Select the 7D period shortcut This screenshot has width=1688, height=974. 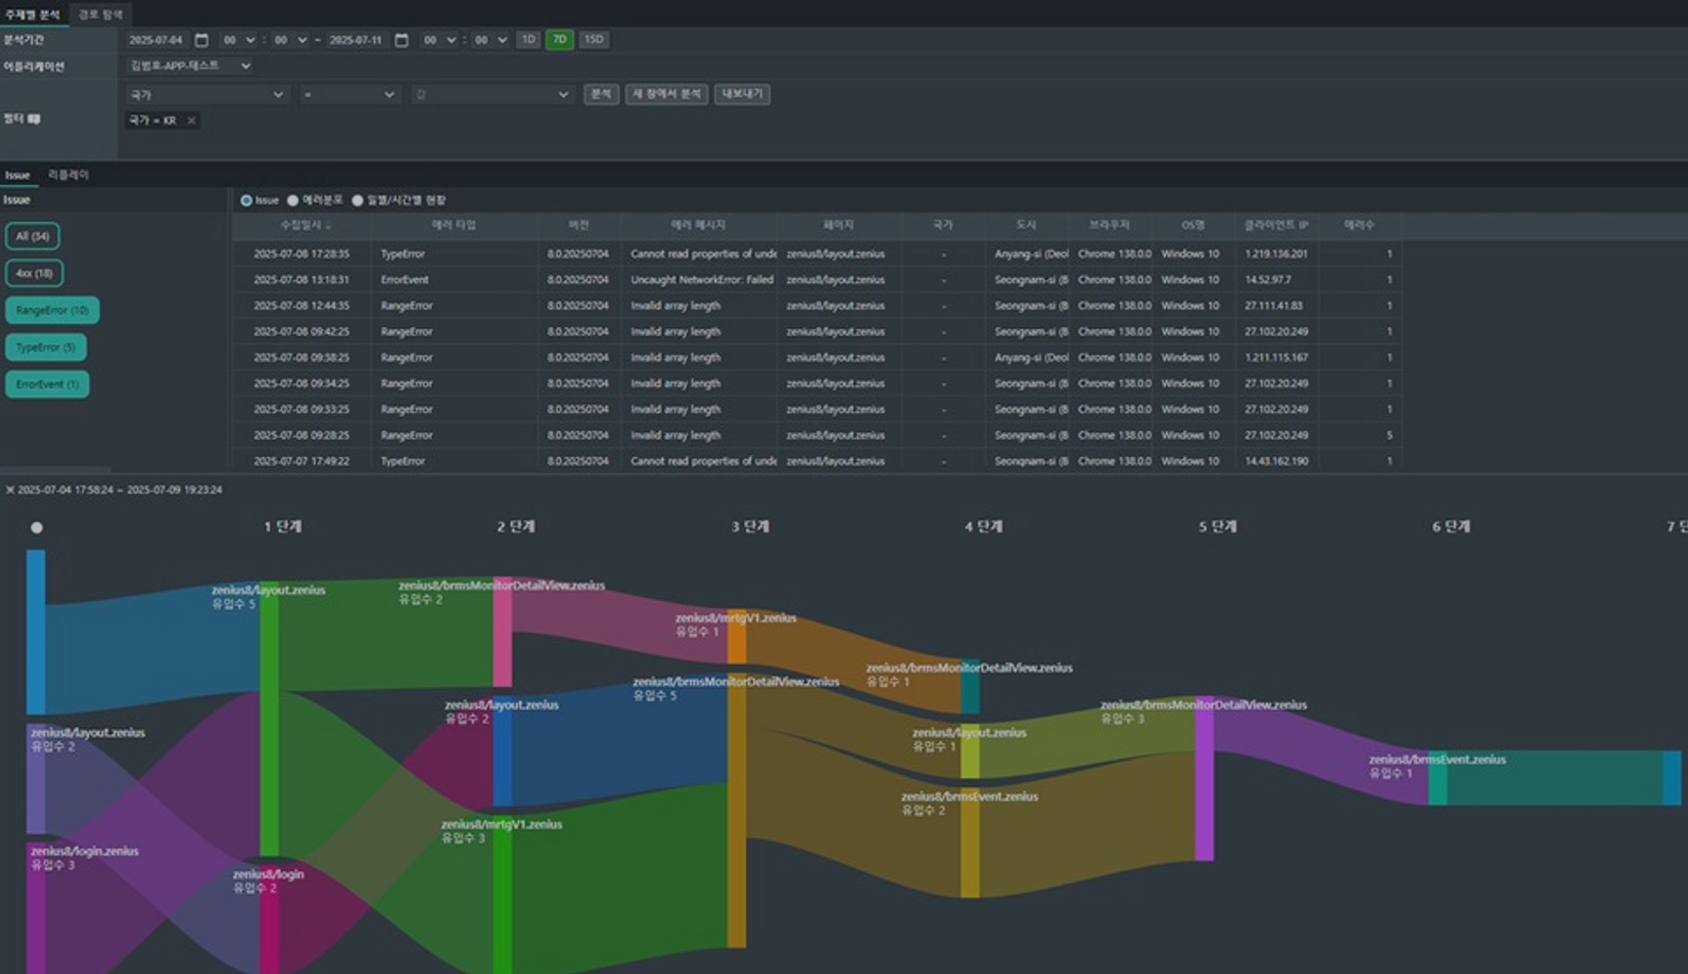click(559, 40)
